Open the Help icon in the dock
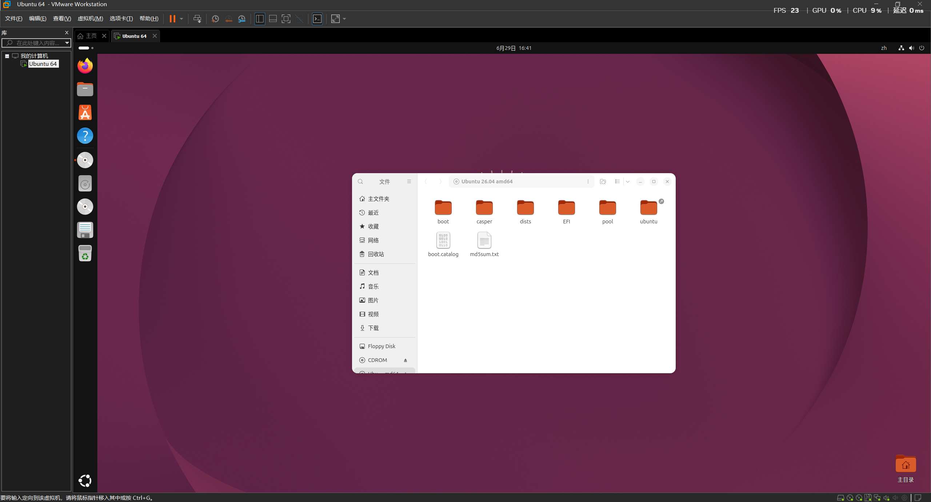 [x=85, y=136]
